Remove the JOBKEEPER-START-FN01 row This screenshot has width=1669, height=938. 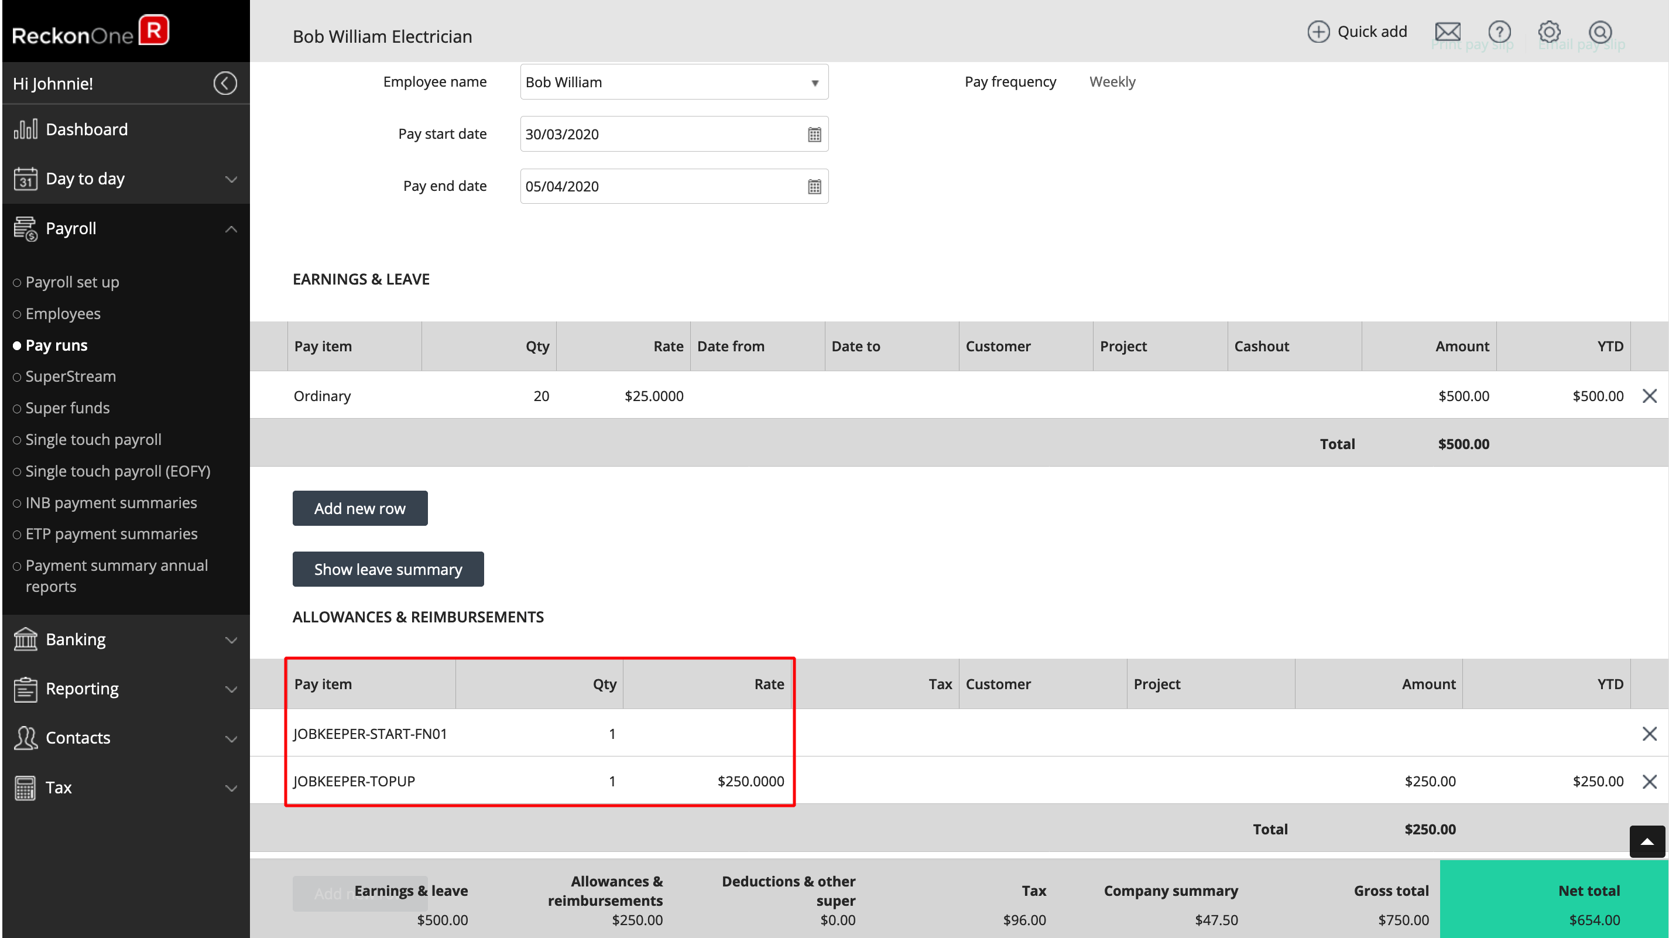pyautogui.click(x=1650, y=733)
